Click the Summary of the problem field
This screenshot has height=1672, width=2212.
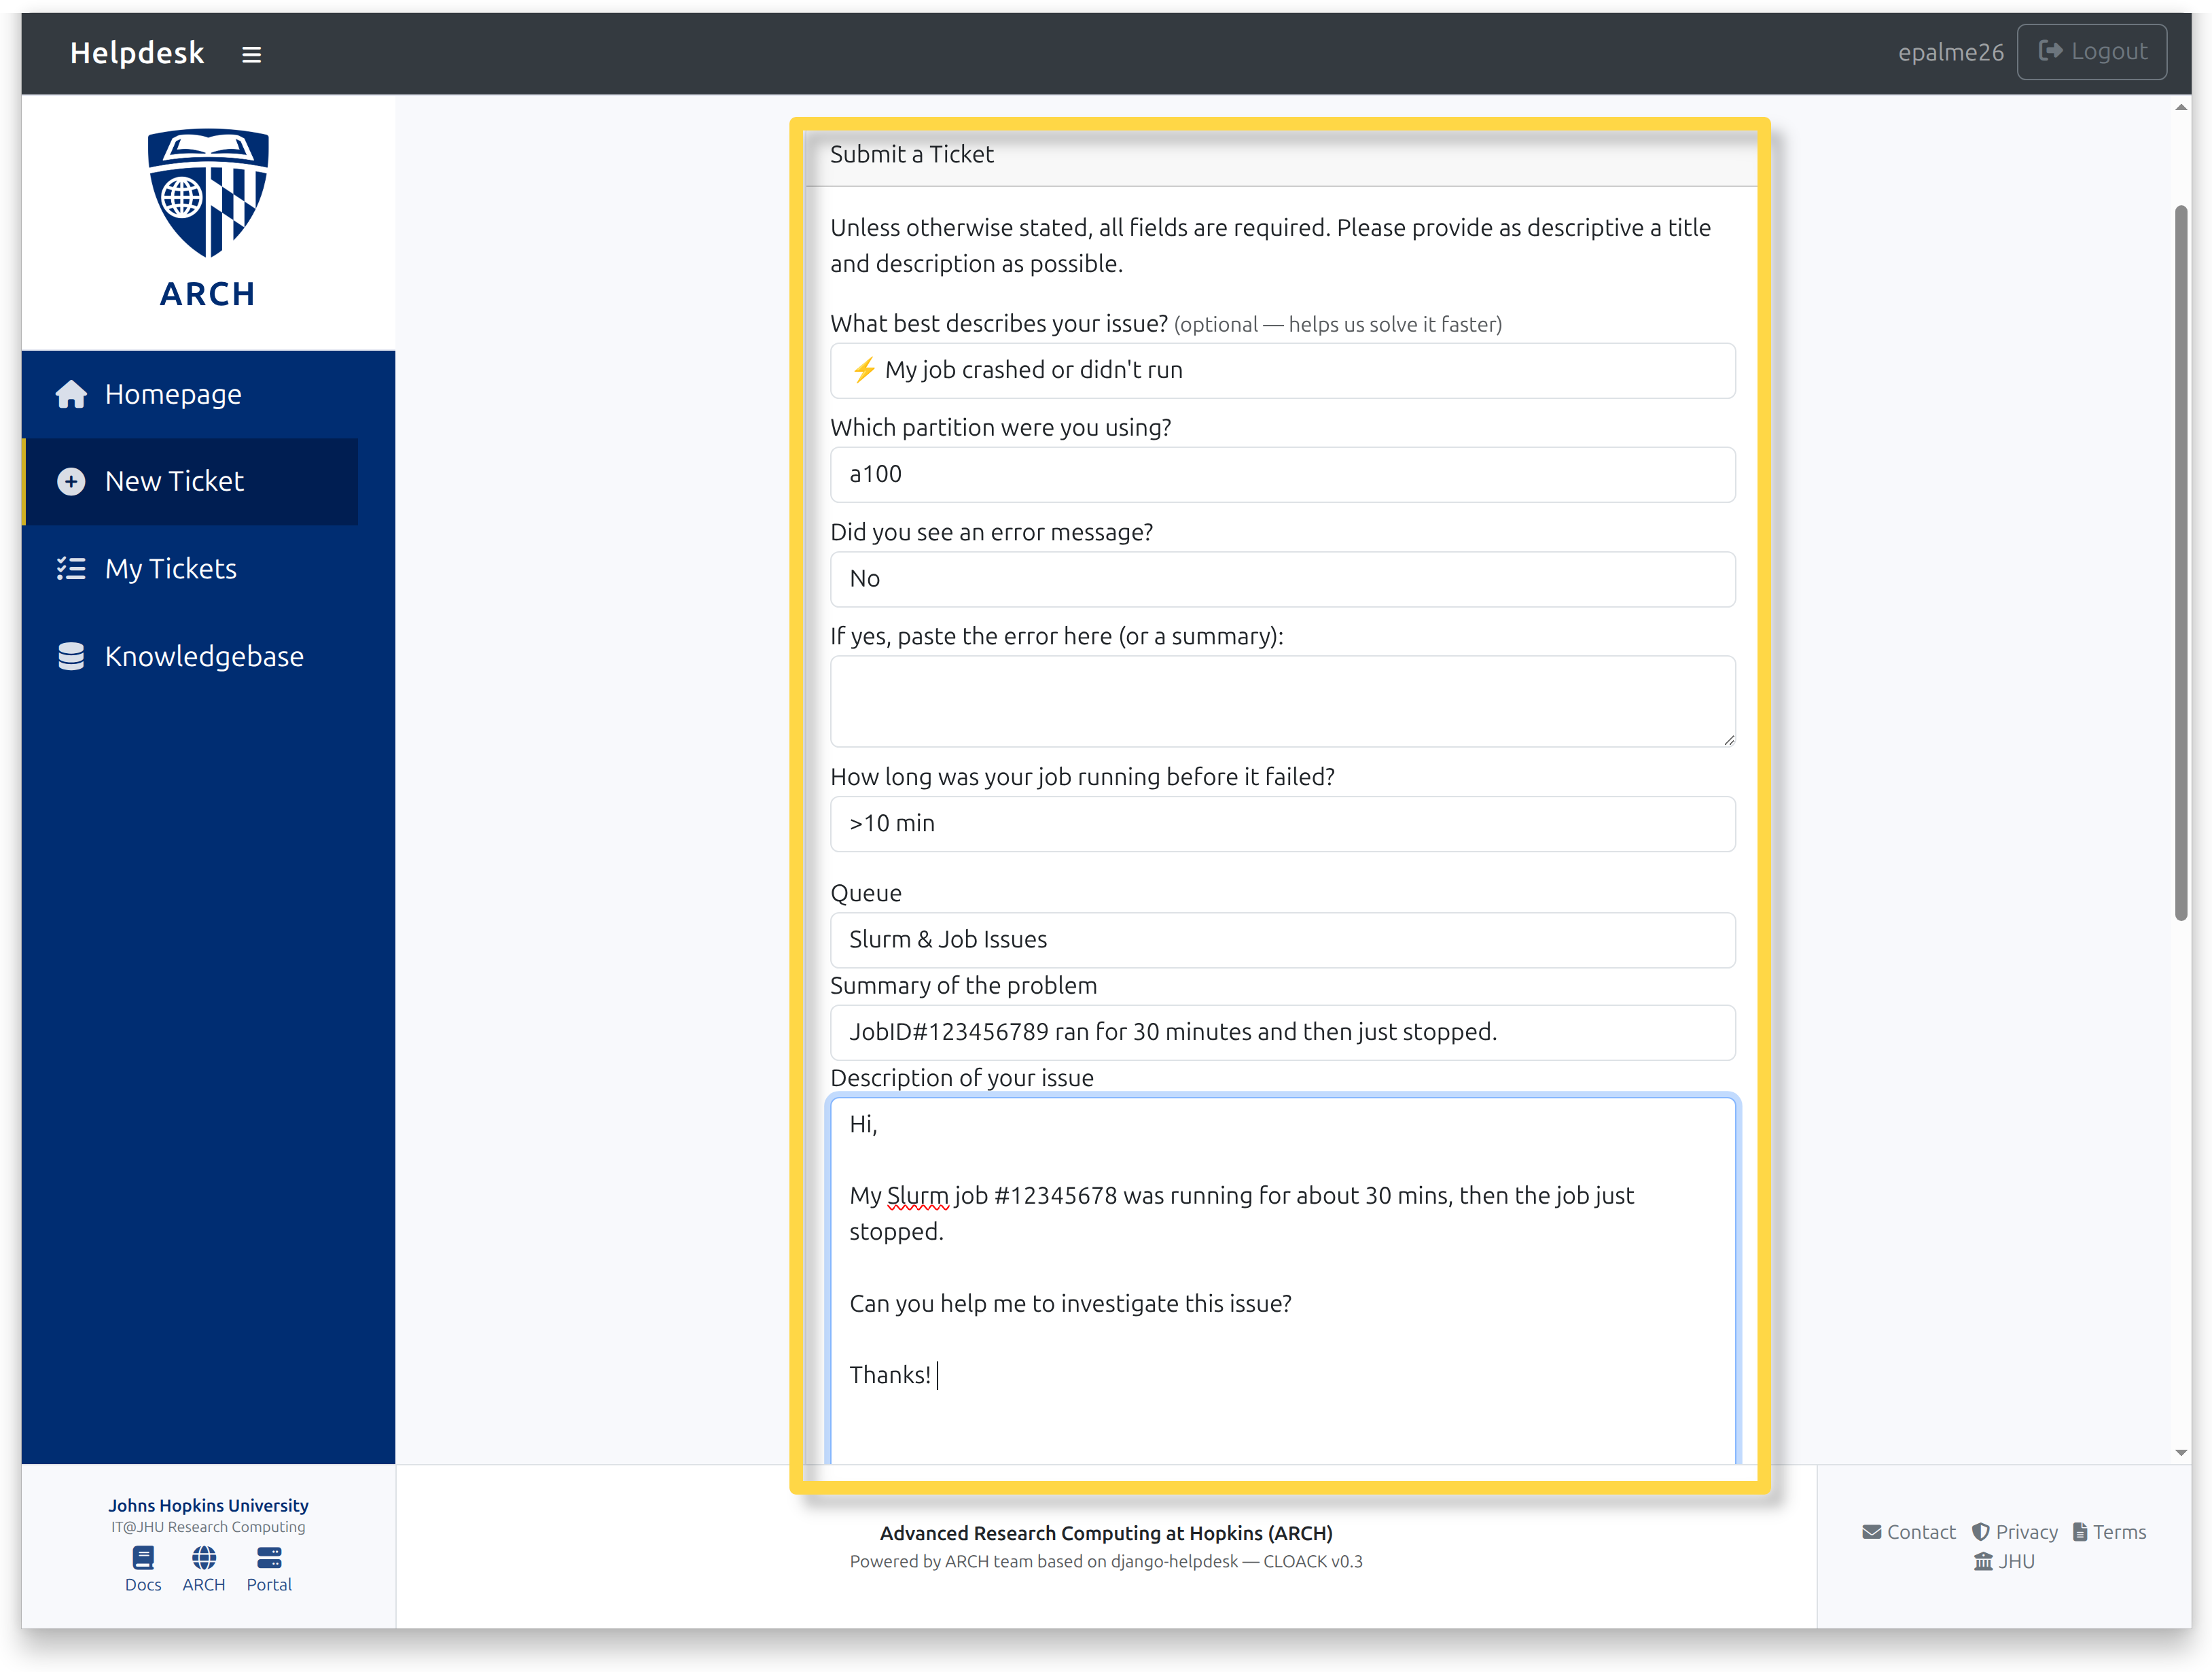pyautogui.click(x=1282, y=1032)
